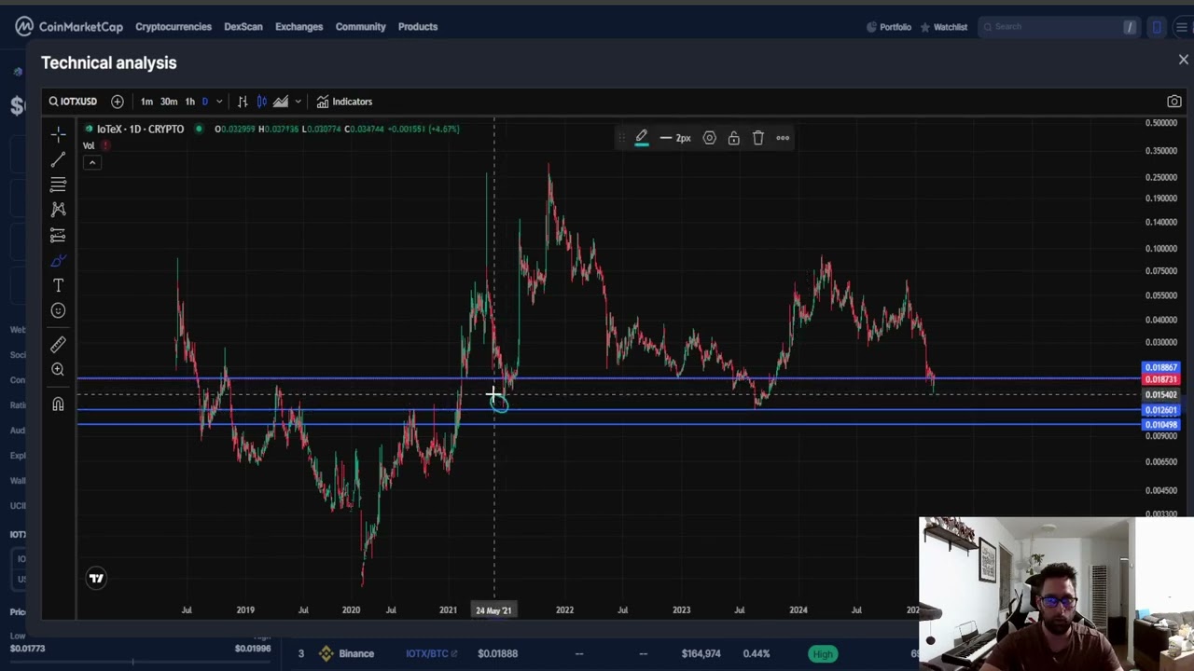This screenshot has width=1194, height=671.
Task: Click the green market status dot
Action: coord(199,129)
